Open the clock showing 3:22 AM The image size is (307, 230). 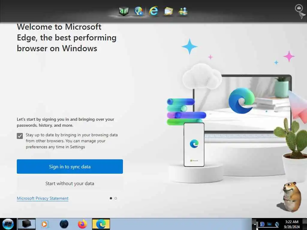[x=292, y=224]
